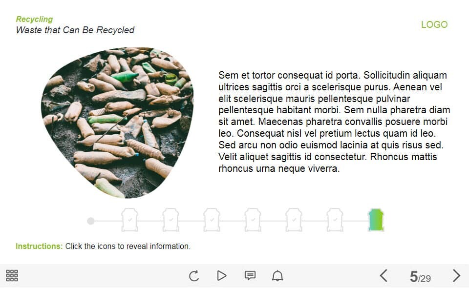Select the first recycling bin icon
This screenshot has height=288, width=469.
click(x=129, y=220)
